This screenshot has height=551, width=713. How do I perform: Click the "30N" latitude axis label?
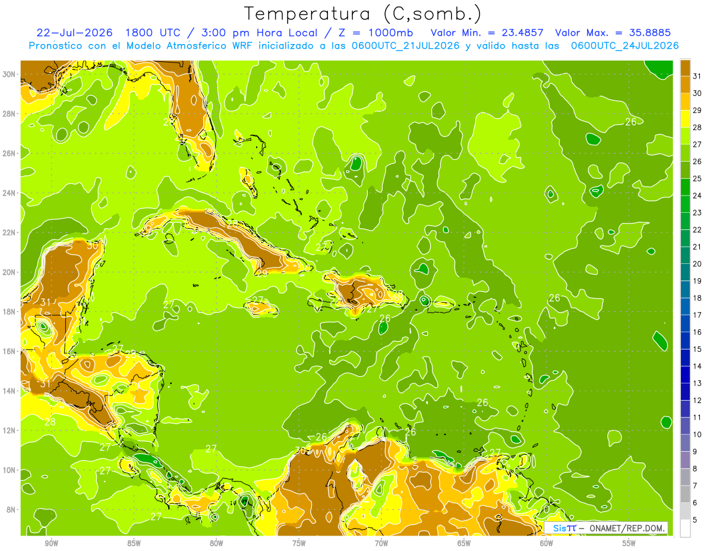[9, 74]
